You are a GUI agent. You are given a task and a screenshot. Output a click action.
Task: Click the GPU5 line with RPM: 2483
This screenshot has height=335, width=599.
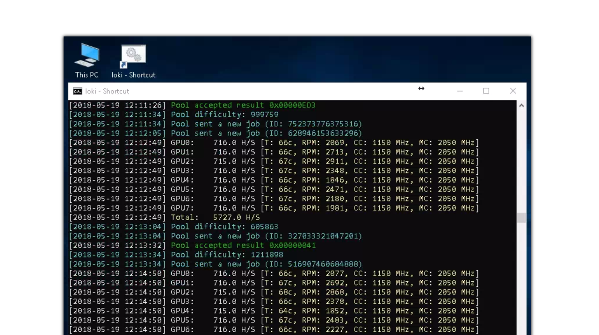274,320
